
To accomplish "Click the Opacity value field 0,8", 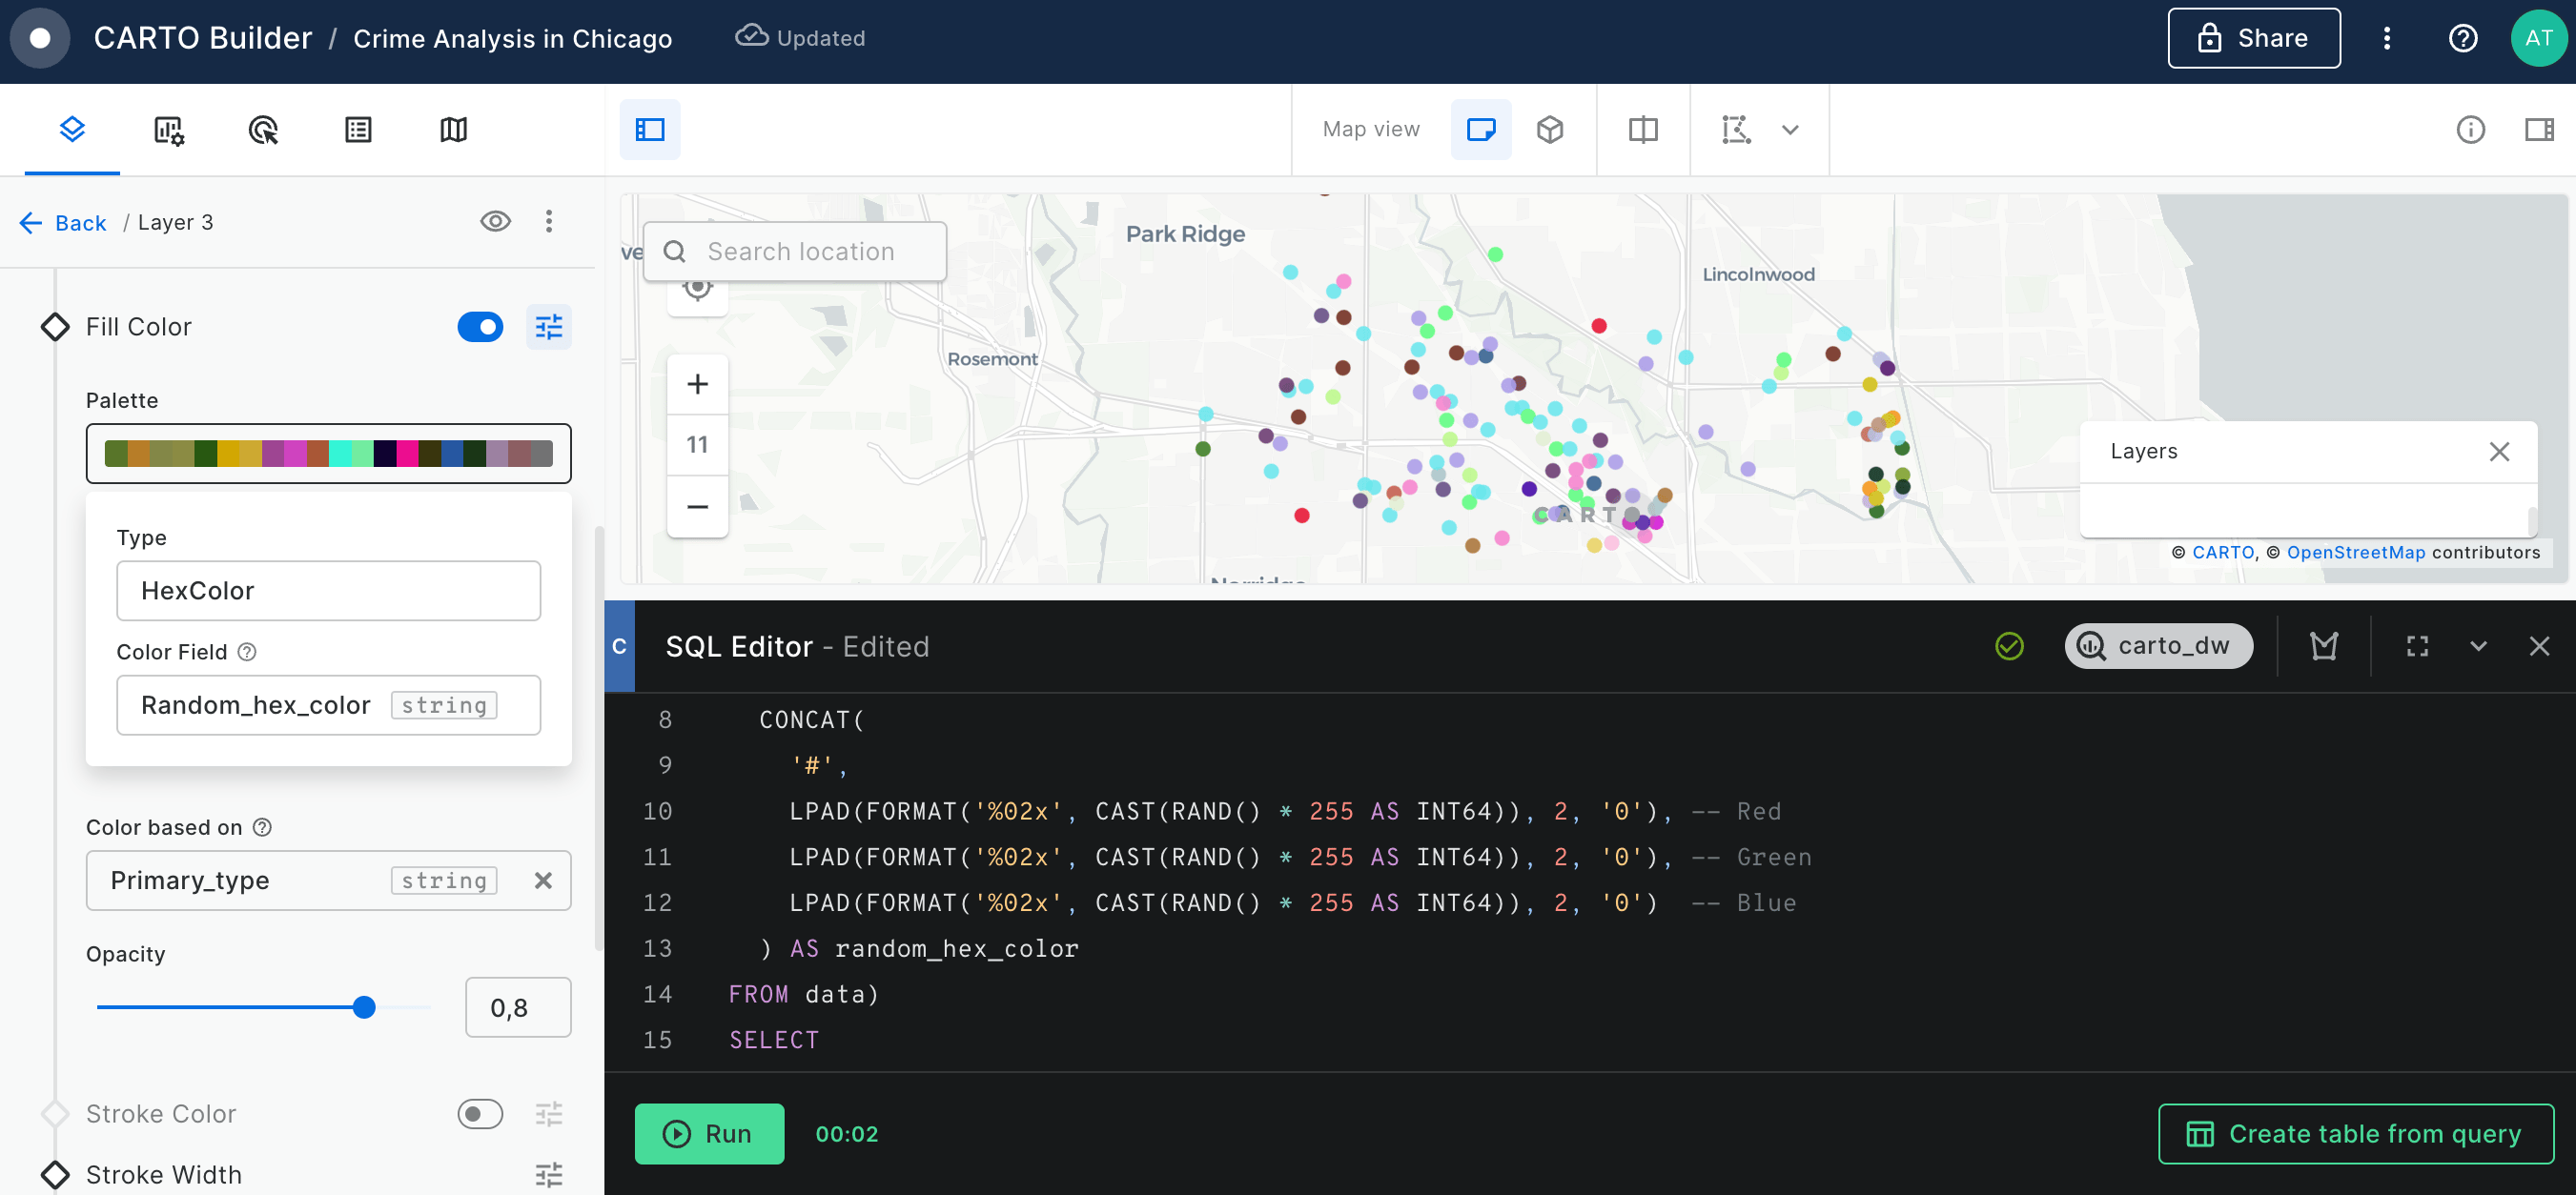I will (x=518, y=1007).
